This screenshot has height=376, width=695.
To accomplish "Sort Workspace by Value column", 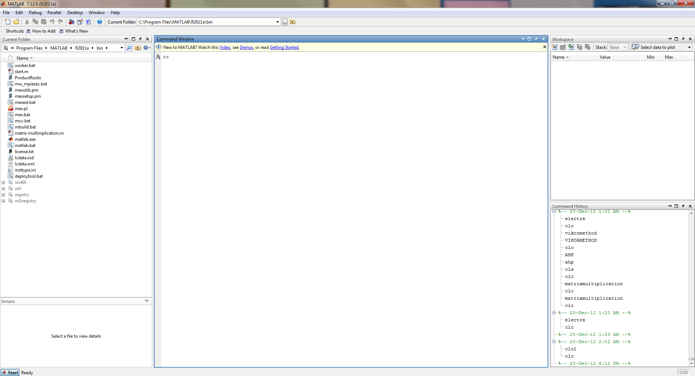I will tap(605, 57).
